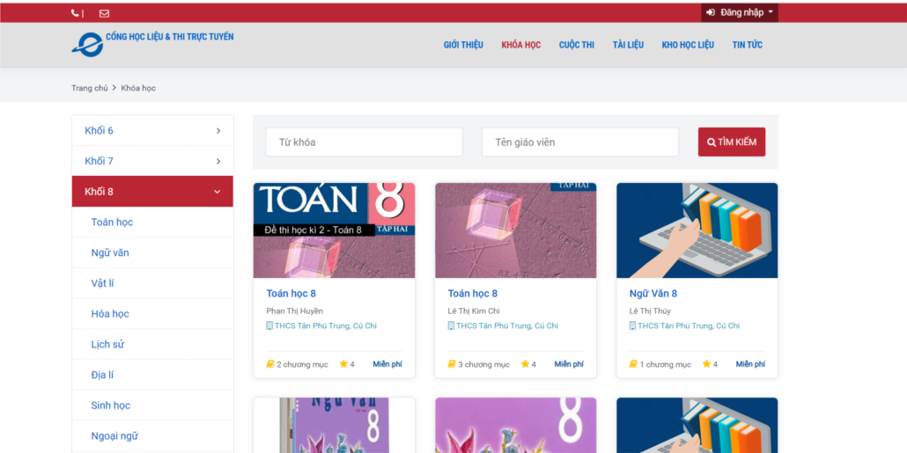Click Miễn phí on Lê Thị Kim Chi card
Image resolution: width=907 pixels, height=453 pixels.
coord(569,364)
